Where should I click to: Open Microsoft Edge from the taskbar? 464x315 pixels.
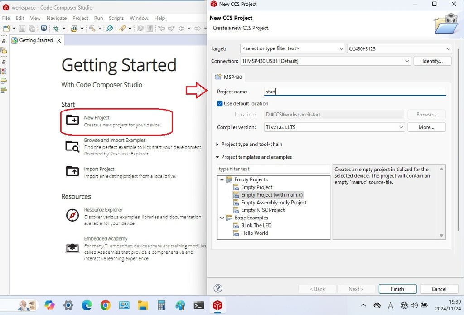[x=87, y=305]
